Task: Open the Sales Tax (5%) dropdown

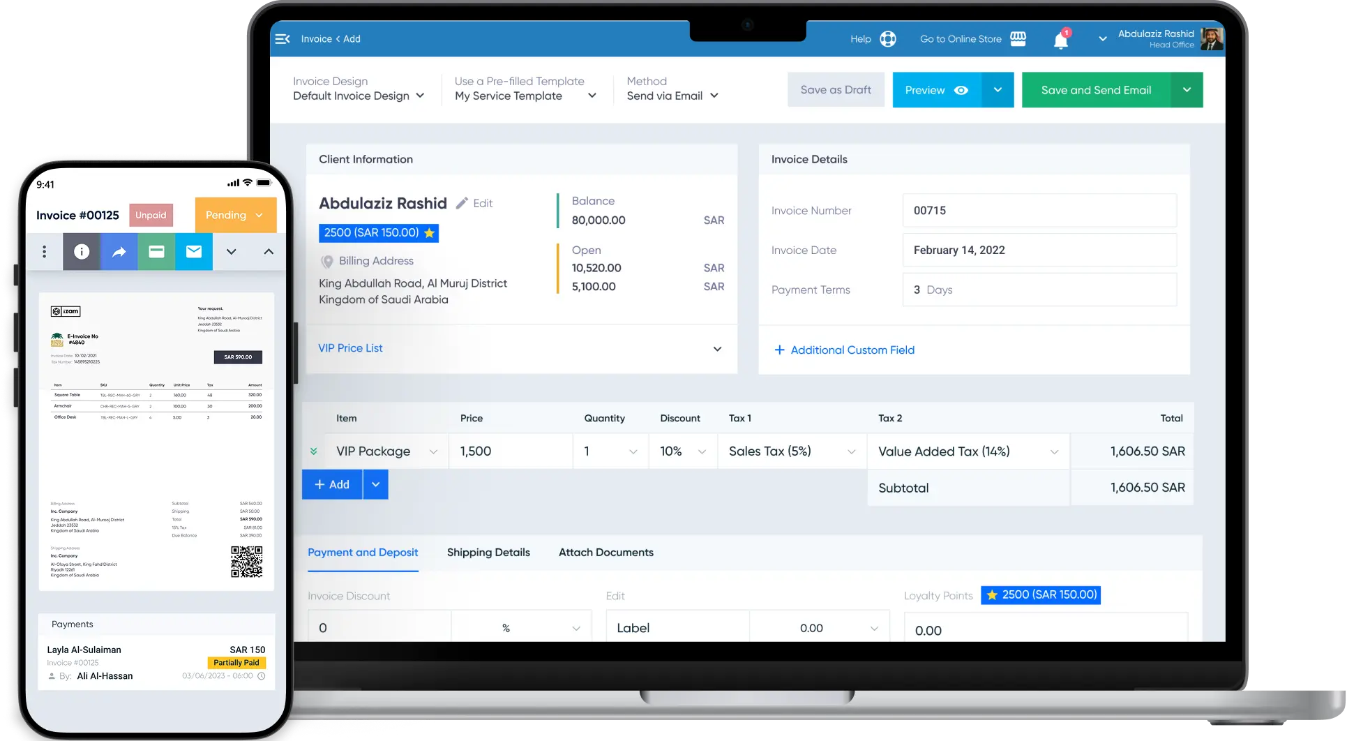Action: click(x=792, y=451)
